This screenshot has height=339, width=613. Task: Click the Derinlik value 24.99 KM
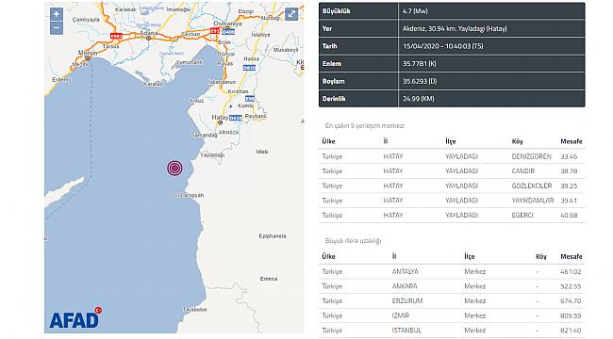[x=419, y=99]
